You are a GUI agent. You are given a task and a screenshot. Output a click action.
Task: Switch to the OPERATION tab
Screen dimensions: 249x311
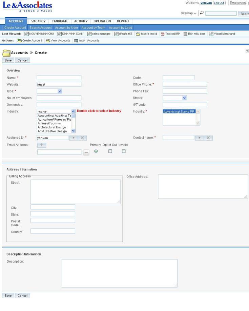(x=102, y=21)
